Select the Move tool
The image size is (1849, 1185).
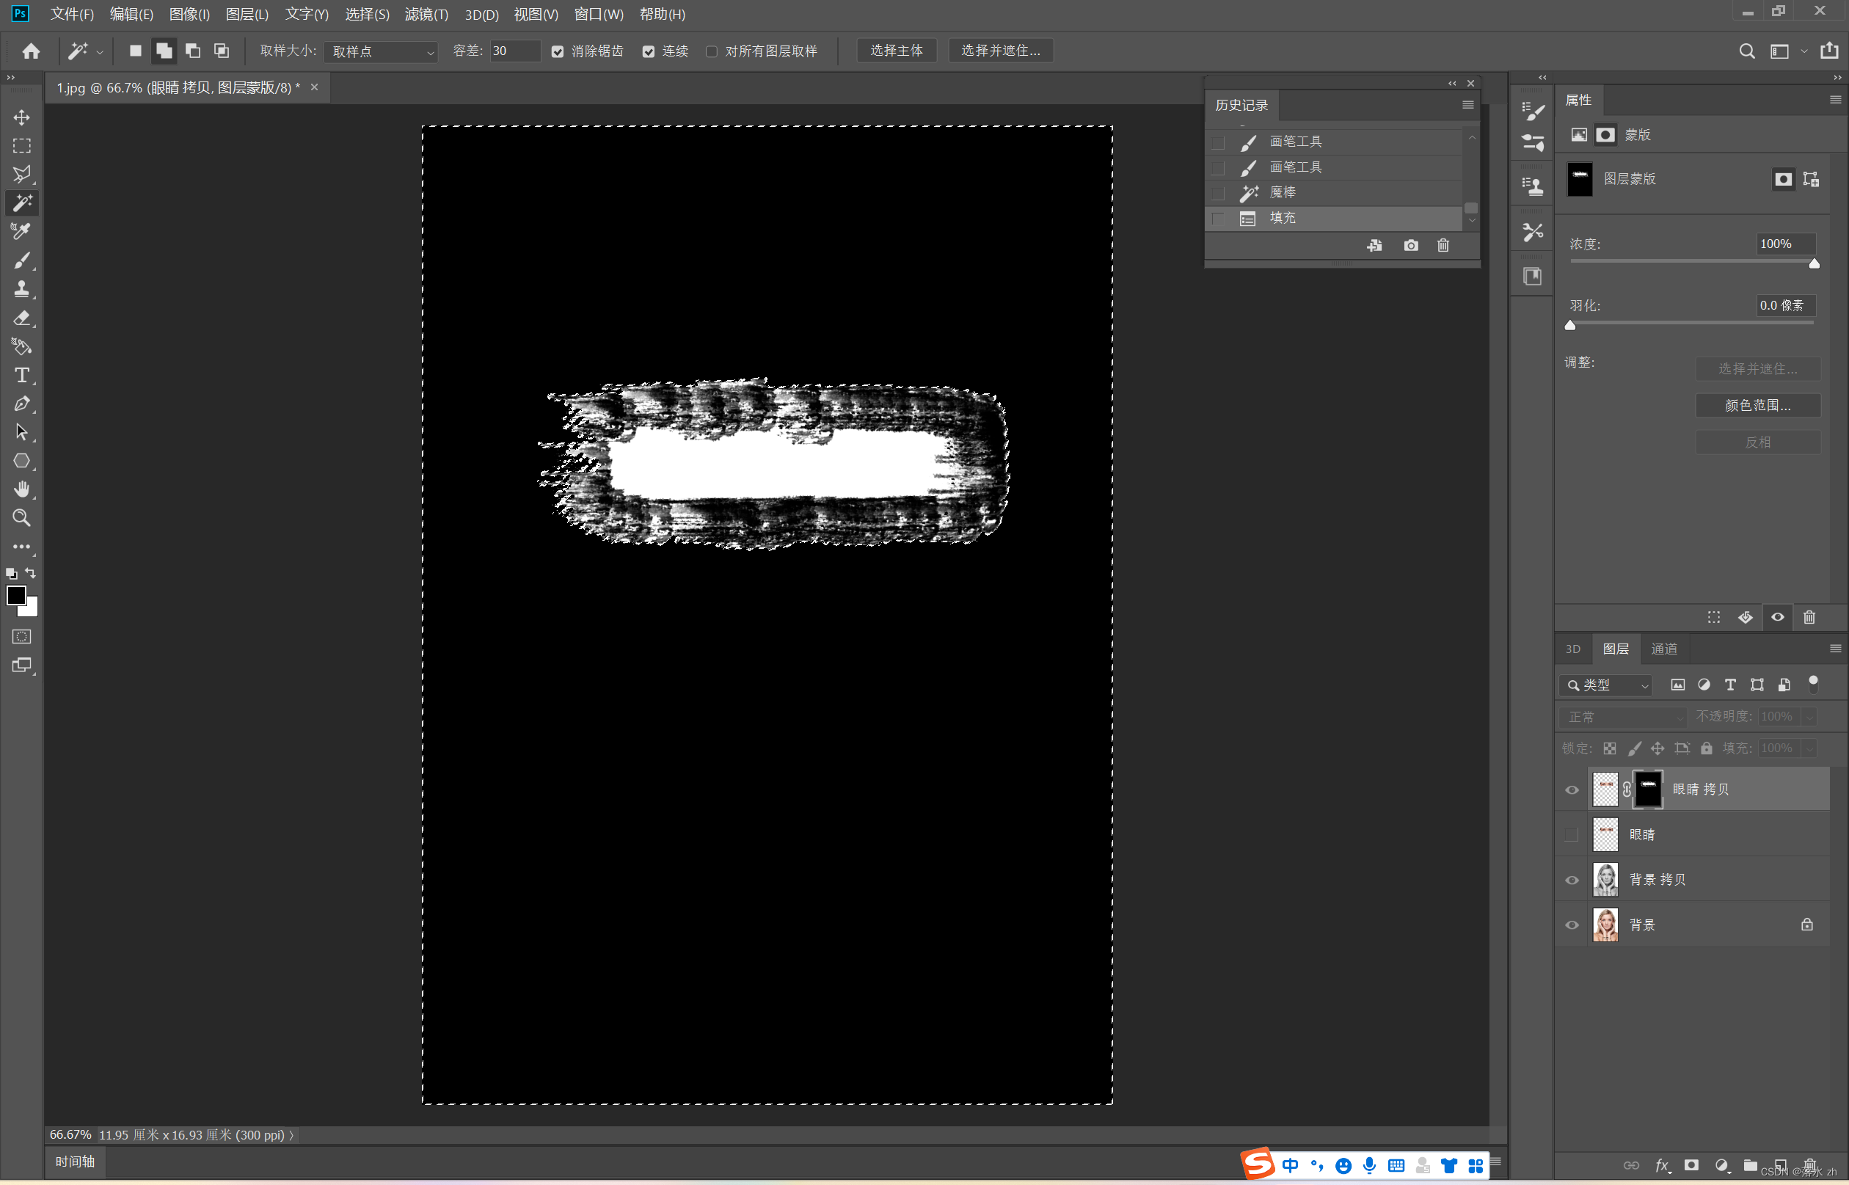click(21, 117)
